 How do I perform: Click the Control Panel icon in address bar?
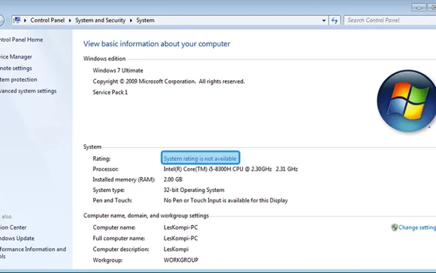coord(17,20)
